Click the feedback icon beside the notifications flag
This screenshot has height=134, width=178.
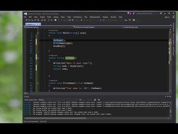tap(134, 13)
